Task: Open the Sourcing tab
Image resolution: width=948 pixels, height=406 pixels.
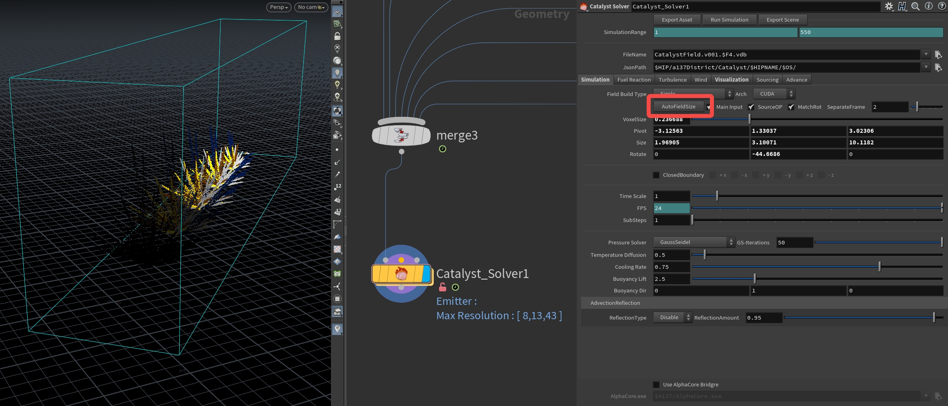Action: pos(768,80)
